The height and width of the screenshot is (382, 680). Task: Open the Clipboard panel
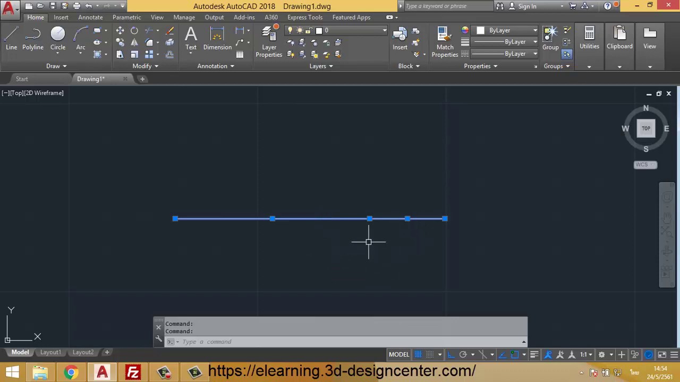coord(619,47)
